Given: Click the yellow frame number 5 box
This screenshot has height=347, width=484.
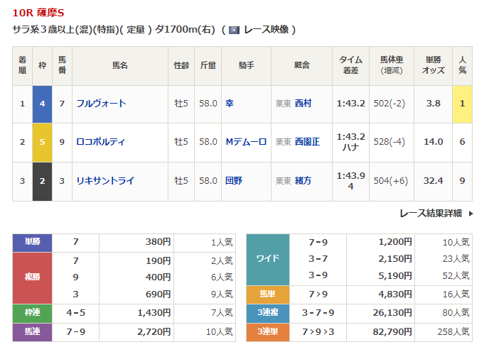Looking at the screenshot, I should point(43,142).
